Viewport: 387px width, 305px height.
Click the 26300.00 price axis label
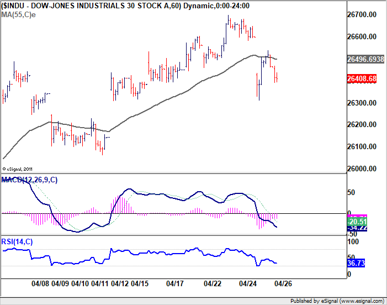pos(362,103)
